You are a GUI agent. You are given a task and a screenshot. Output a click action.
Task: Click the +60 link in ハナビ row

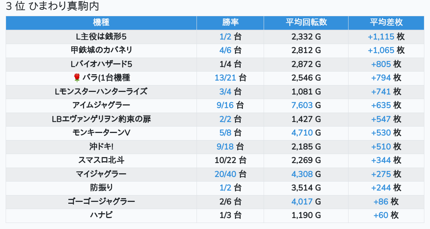[381, 215]
